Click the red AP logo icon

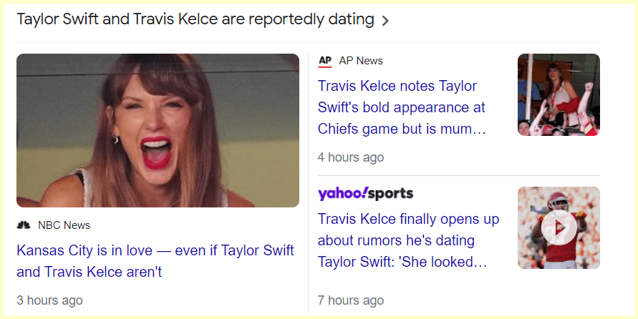pos(325,61)
